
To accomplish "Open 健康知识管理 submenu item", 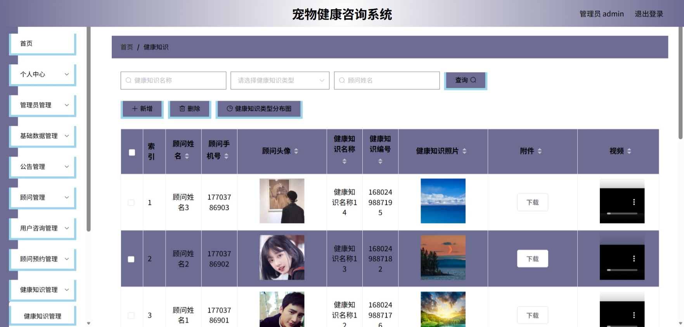I will 42,316.
